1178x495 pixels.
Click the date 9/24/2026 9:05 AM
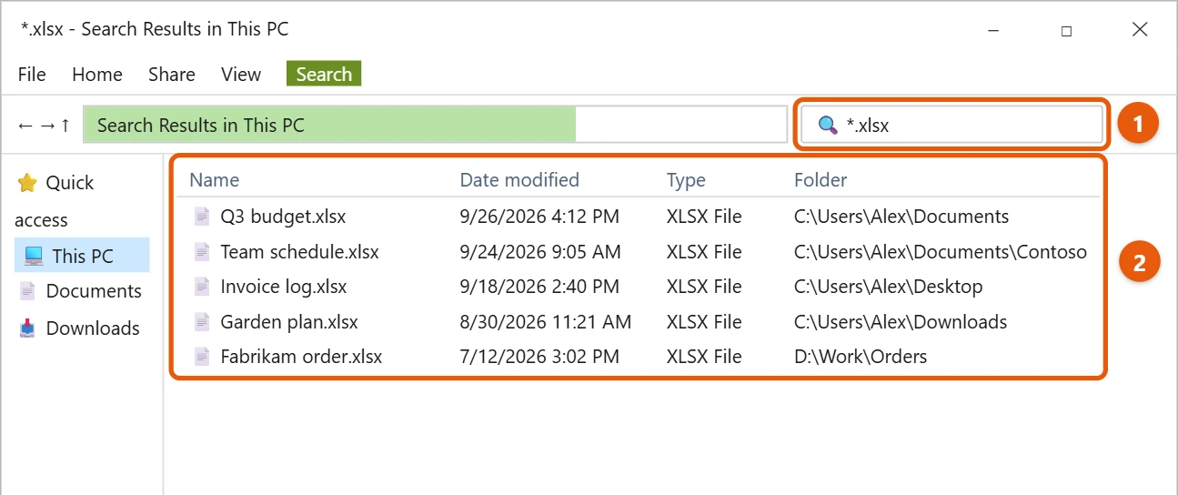coord(540,252)
